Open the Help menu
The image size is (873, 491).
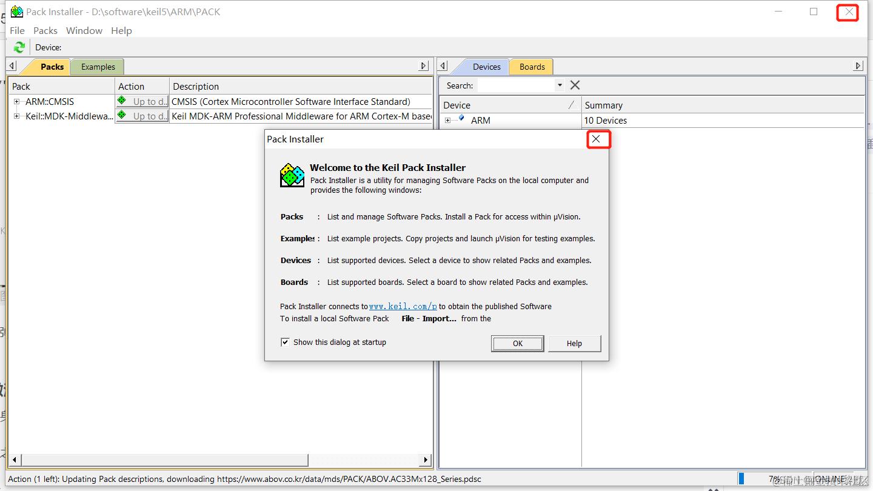coord(121,30)
